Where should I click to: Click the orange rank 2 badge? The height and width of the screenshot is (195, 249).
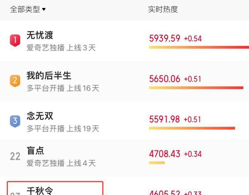(15, 81)
